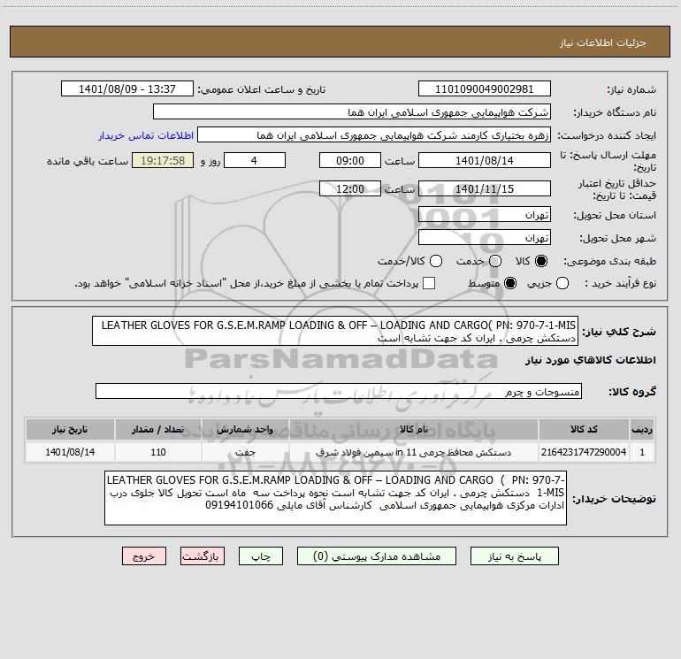Image resolution: width=681 pixels, height=659 pixels.
Task: Click the remaining days field showing 4
Action: pyautogui.click(x=255, y=160)
